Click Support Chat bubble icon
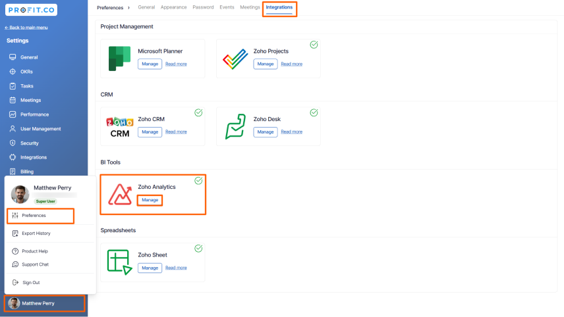564x317 pixels. click(x=15, y=264)
